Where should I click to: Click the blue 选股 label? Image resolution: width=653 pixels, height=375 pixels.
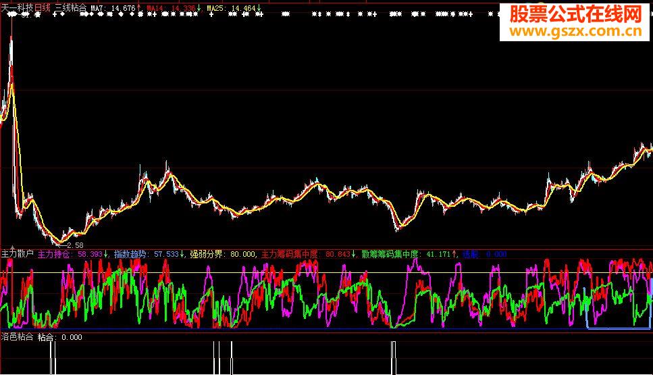[484, 255]
